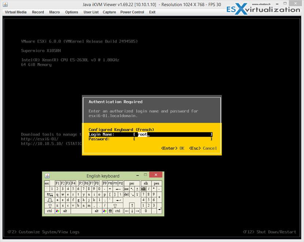Open the Record menu
Viewport: 304px width, 242px height.
pyautogui.click(x=38, y=12)
